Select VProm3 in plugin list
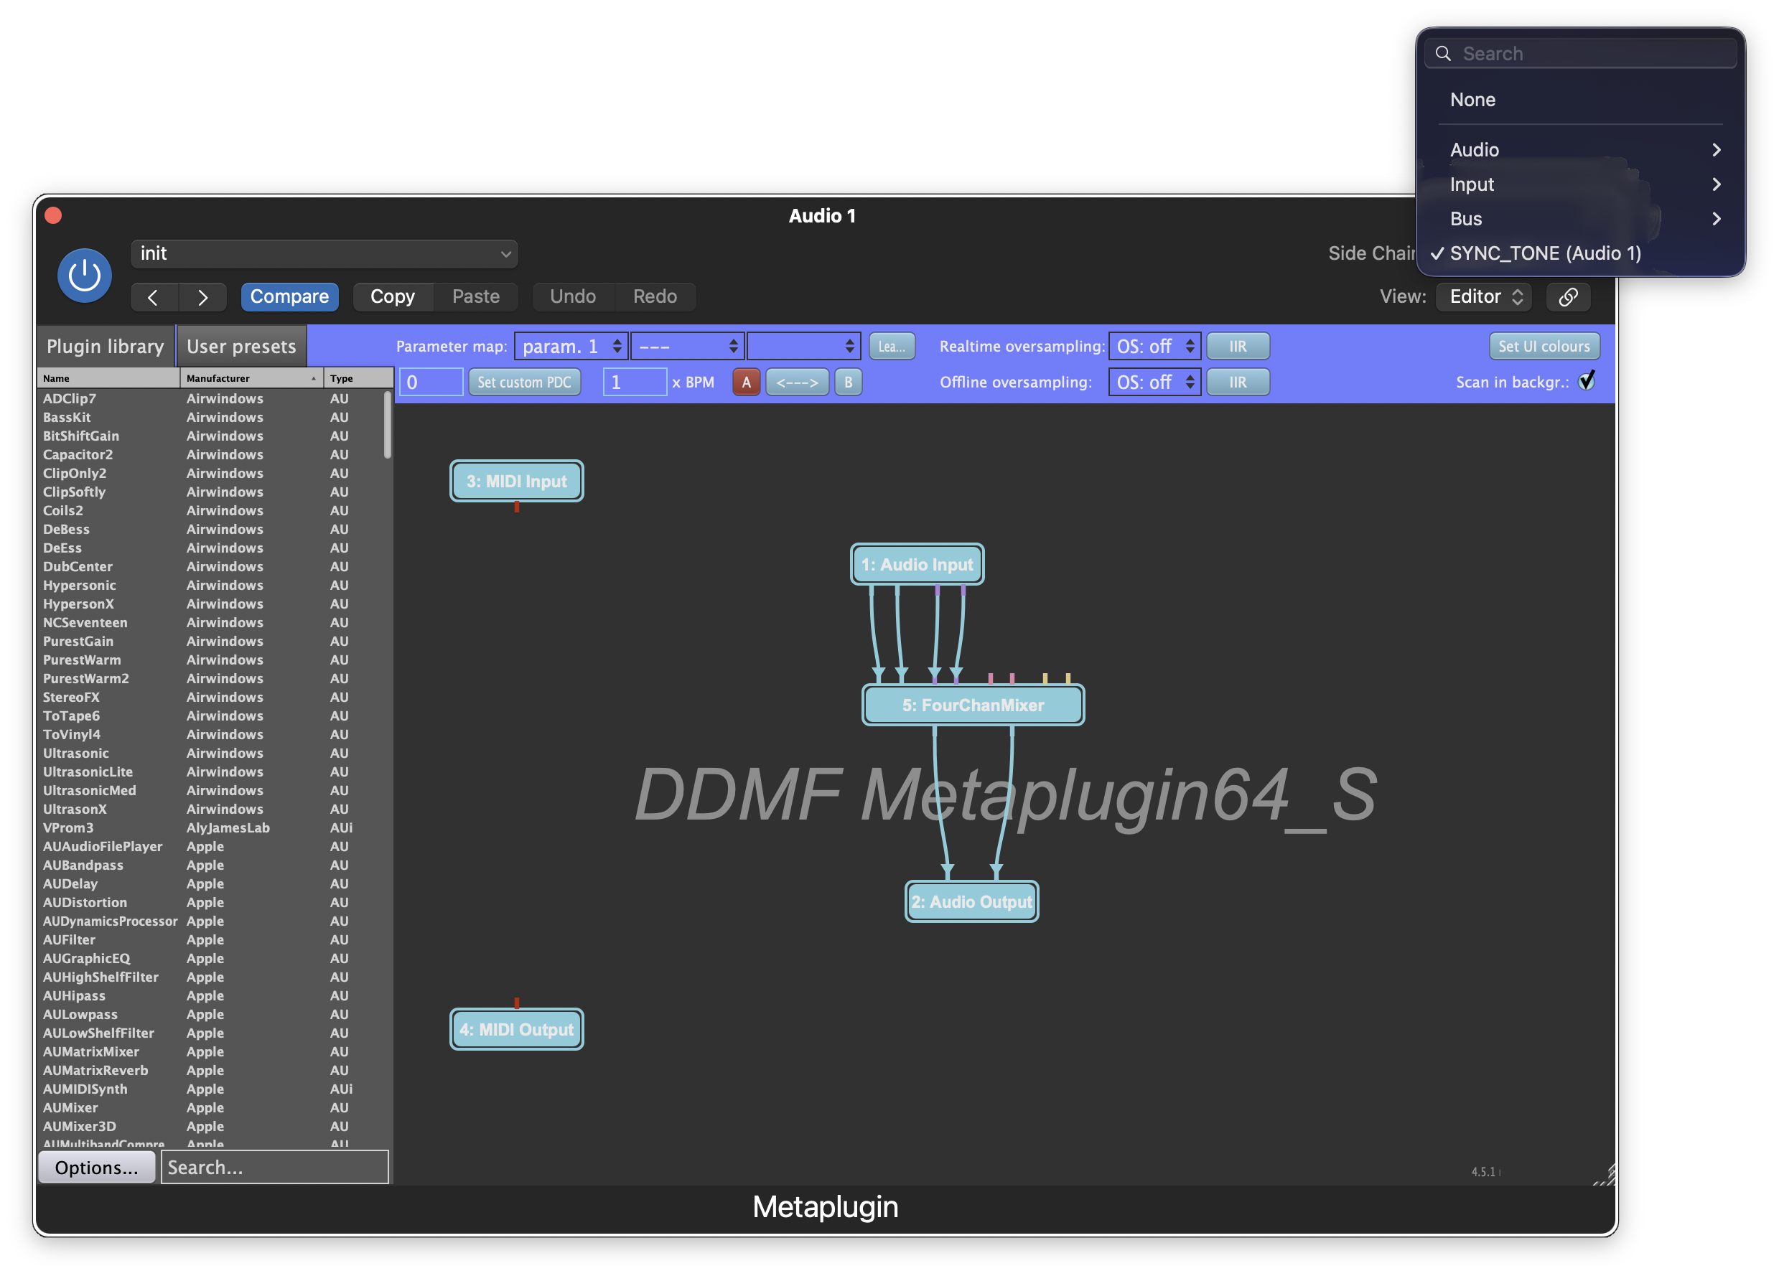Image resolution: width=1779 pixels, height=1276 pixels. coord(210,827)
